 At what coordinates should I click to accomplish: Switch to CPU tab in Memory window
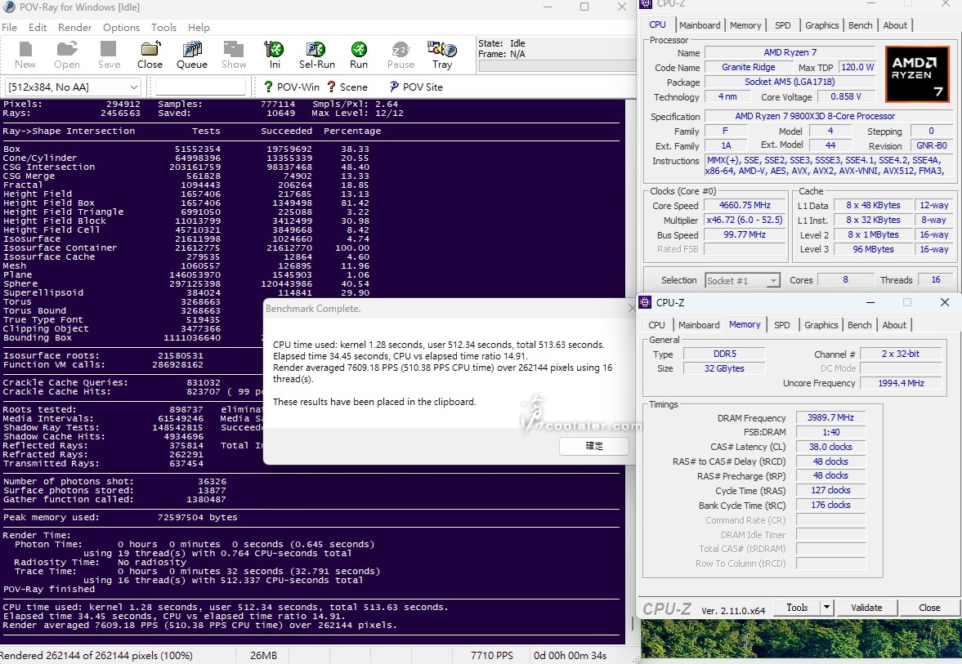click(x=656, y=325)
